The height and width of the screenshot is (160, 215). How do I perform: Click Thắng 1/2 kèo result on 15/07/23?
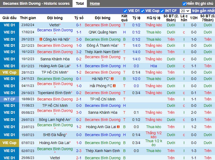click(x=154, y=135)
